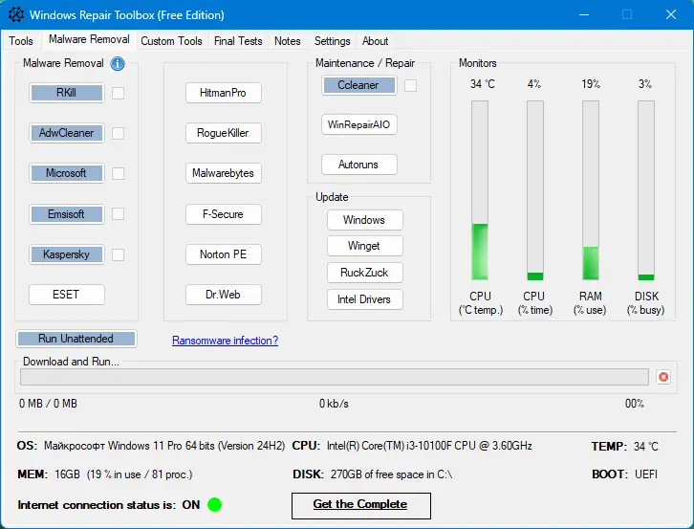
Task: Click the BOOT: UEFI status text
Action: click(x=624, y=474)
